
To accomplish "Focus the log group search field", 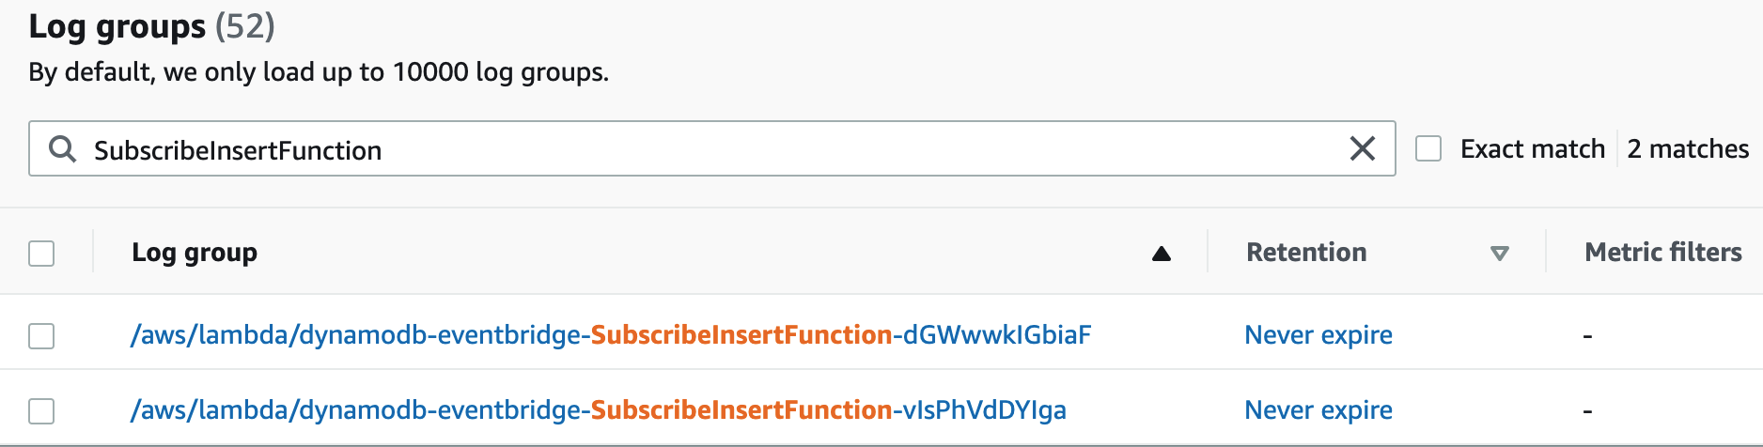I will pyautogui.click(x=711, y=148).
